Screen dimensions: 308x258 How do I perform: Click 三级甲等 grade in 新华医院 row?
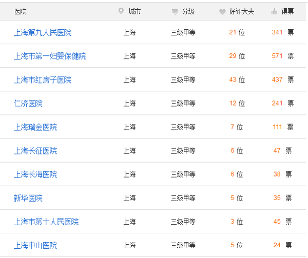[183, 198]
